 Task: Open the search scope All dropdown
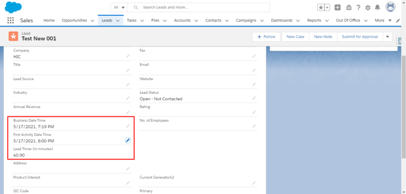119,7
